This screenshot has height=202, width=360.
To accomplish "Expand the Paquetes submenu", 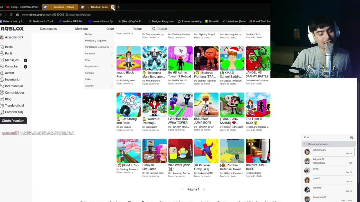I will tap(112, 53).
